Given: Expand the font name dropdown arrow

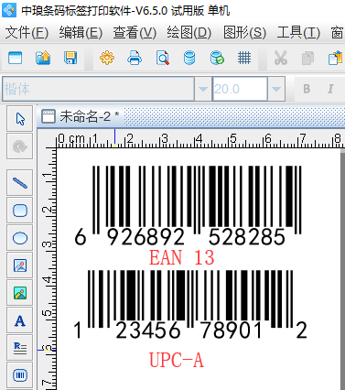Looking at the screenshot, I should (203, 89).
